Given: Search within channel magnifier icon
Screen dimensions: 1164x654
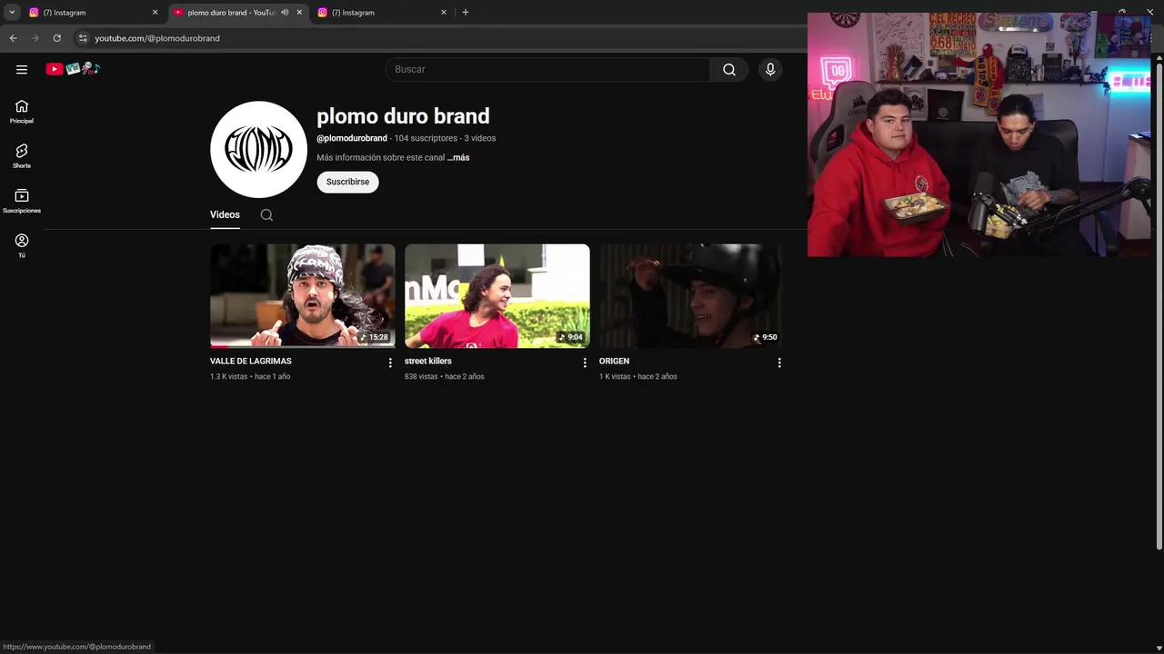Looking at the screenshot, I should coord(266,215).
